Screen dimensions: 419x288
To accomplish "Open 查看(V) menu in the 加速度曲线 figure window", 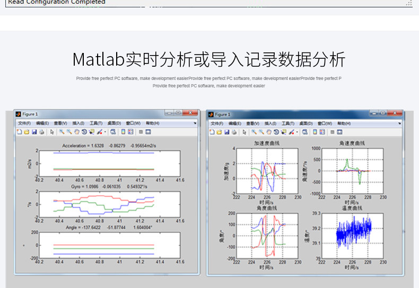I will click(252, 123).
